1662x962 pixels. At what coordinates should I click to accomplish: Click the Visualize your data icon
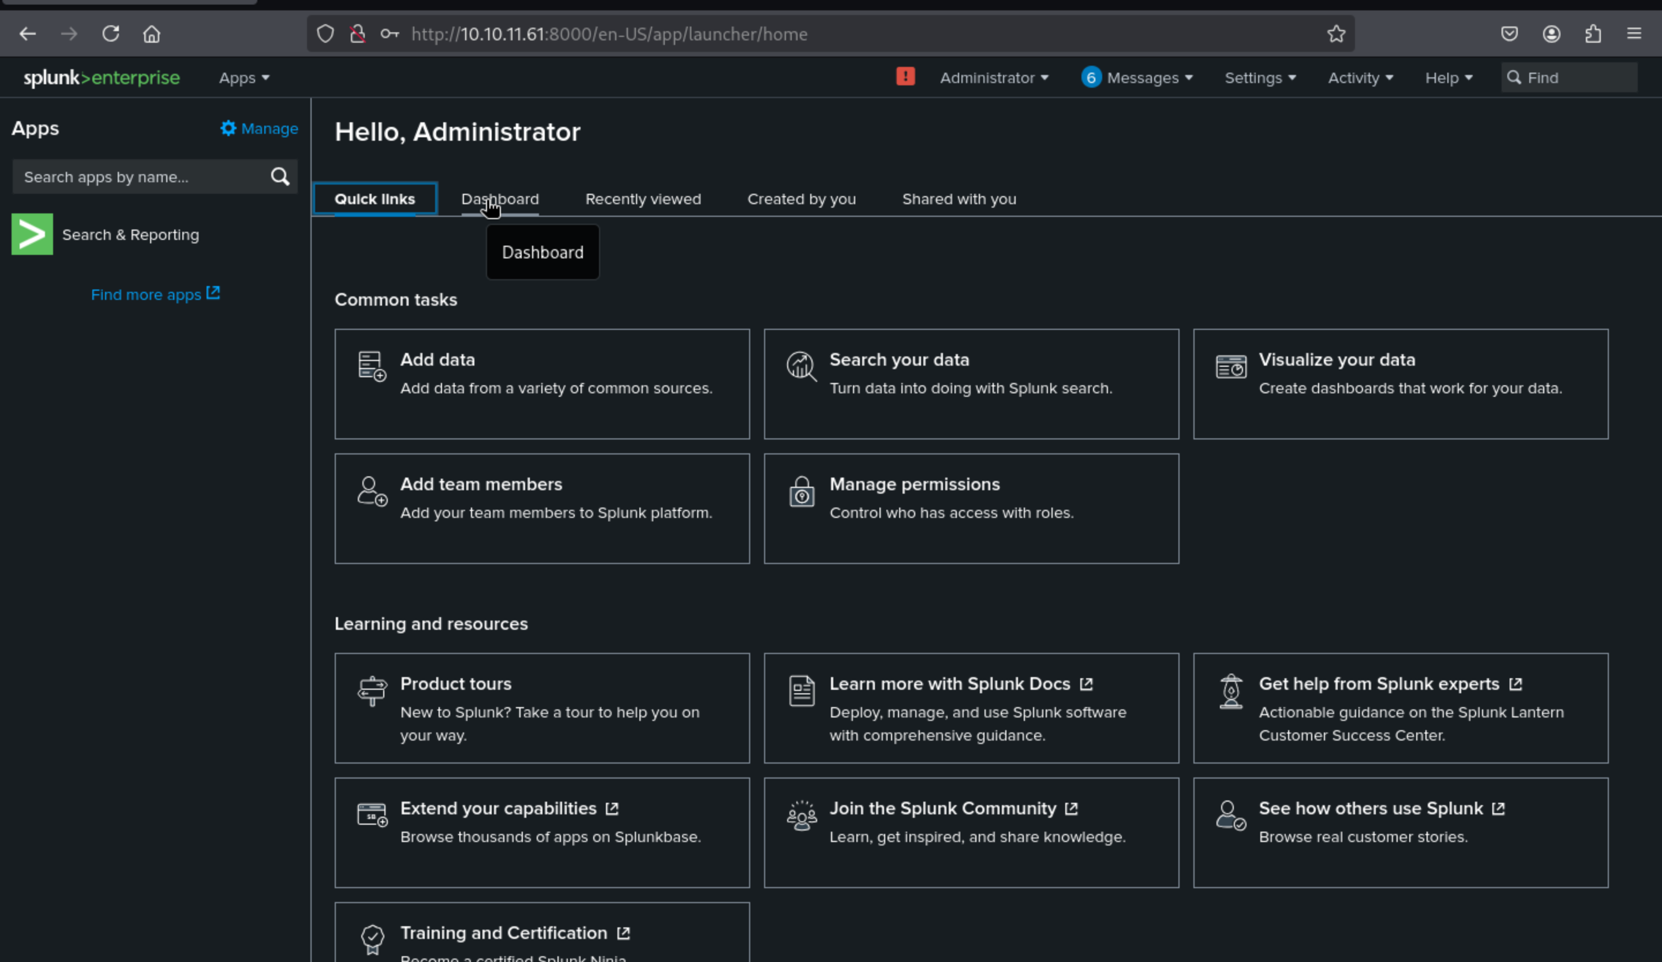[1231, 366]
